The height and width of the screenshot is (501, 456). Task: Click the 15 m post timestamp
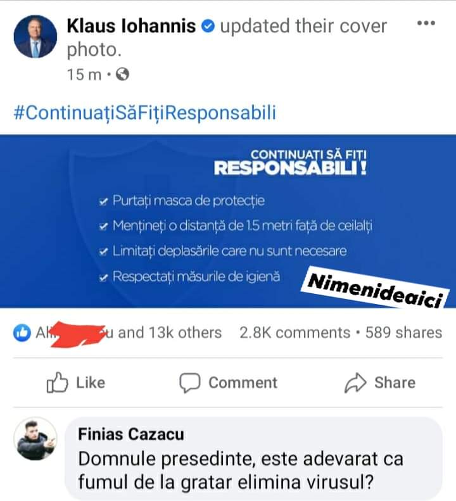[84, 75]
